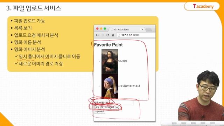Click the Mona Lisa painting thumbnail
The height and width of the screenshot is (126, 224).
(110, 61)
